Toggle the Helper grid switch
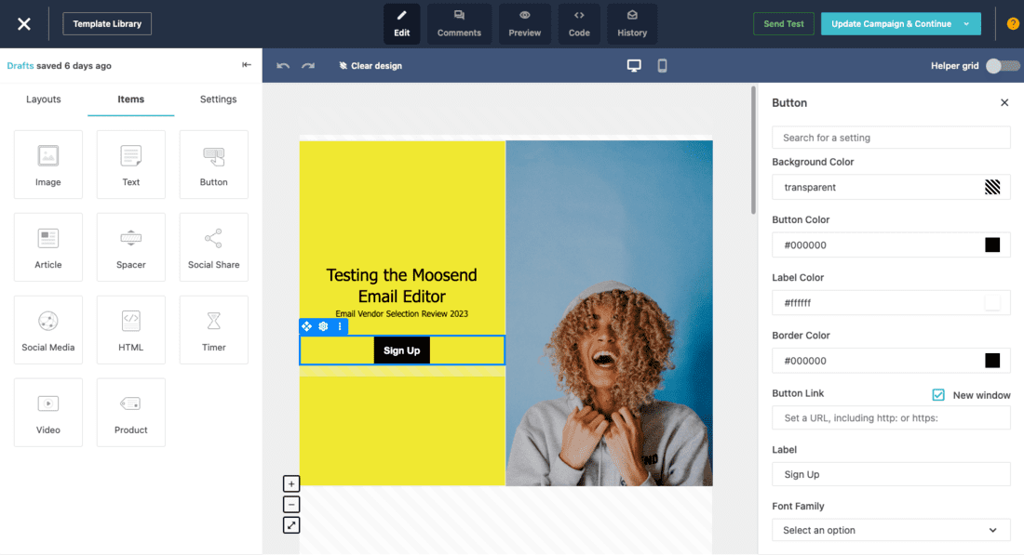 (x=1002, y=66)
